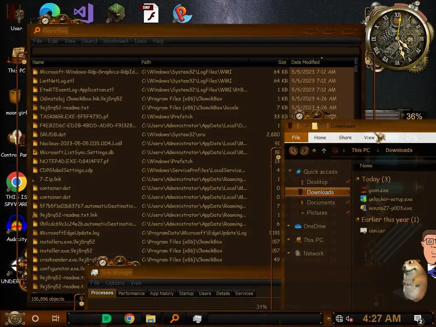Image resolution: width=436 pixels, height=327 pixels.
Task: Switch to Users tab in Task Manager
Action: 205,293
